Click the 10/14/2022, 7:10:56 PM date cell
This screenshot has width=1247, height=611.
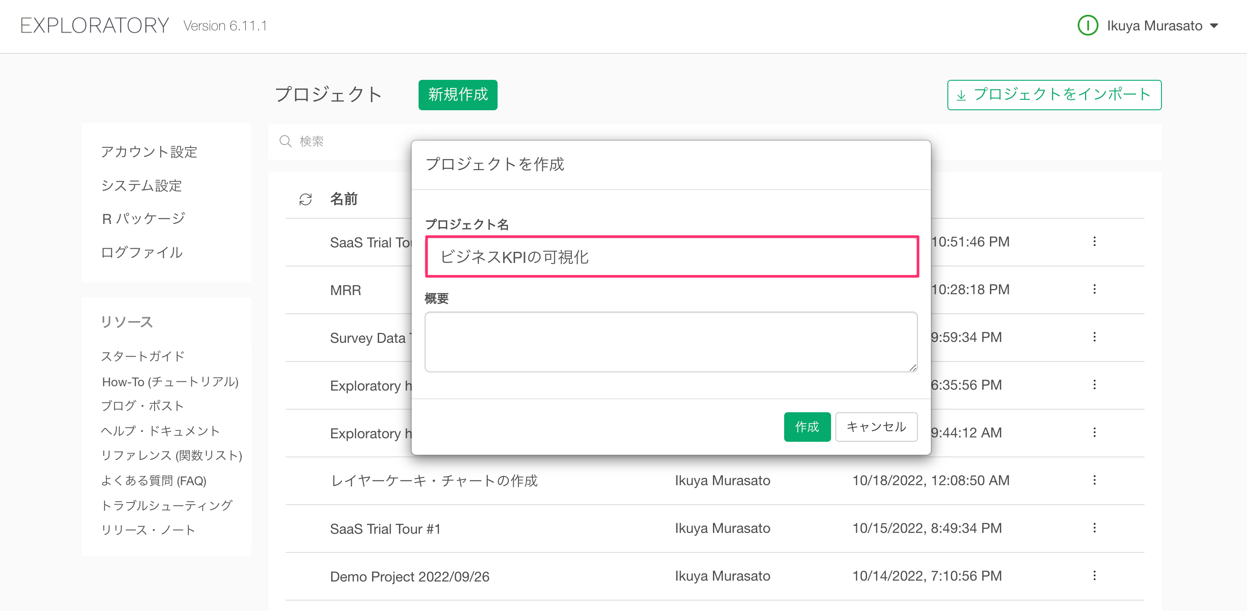(927, 576)
